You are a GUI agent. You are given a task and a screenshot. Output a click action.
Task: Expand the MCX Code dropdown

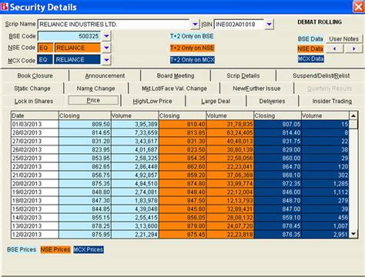tap(106, 60)
